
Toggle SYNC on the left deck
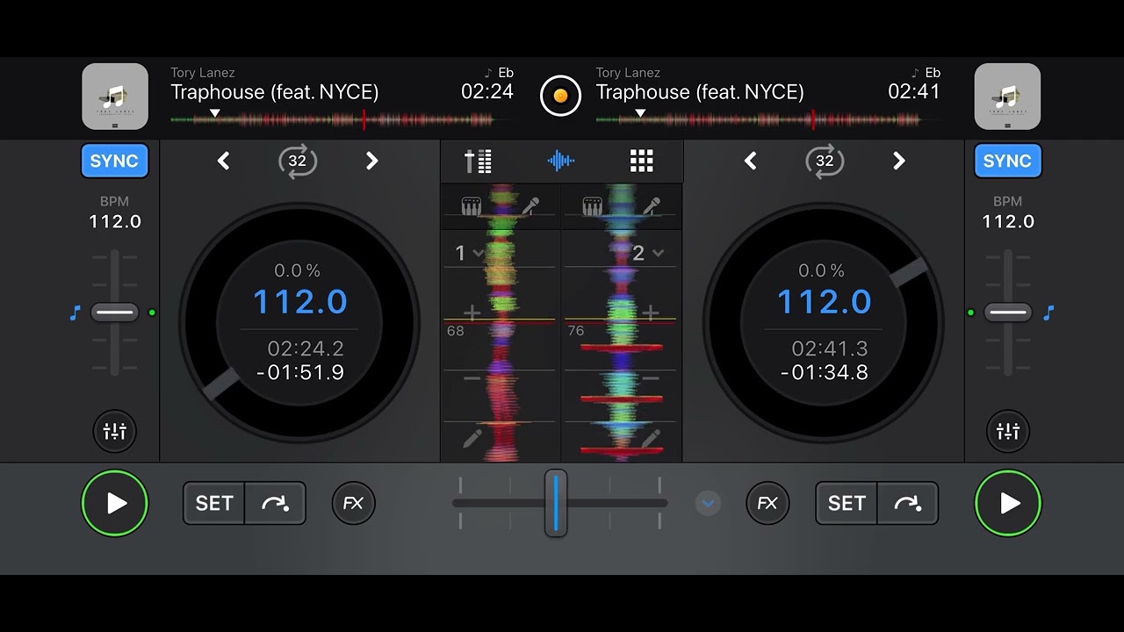[x=114, y=161]
